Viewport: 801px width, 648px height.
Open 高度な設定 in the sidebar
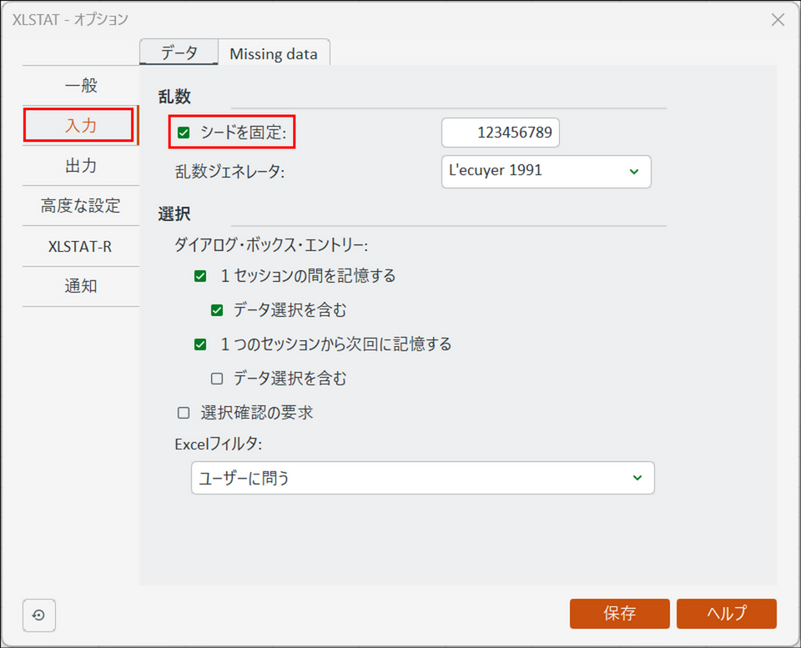click(81, 206)
